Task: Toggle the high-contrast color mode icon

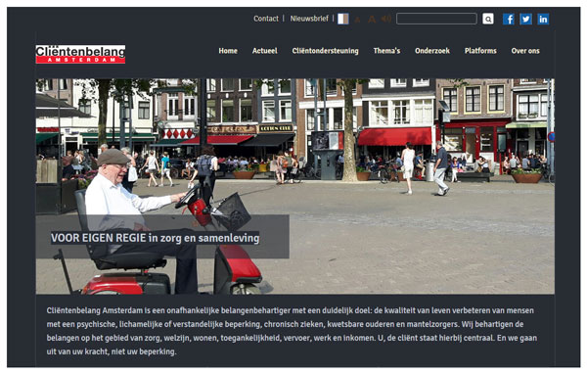Action: point(343,19)
